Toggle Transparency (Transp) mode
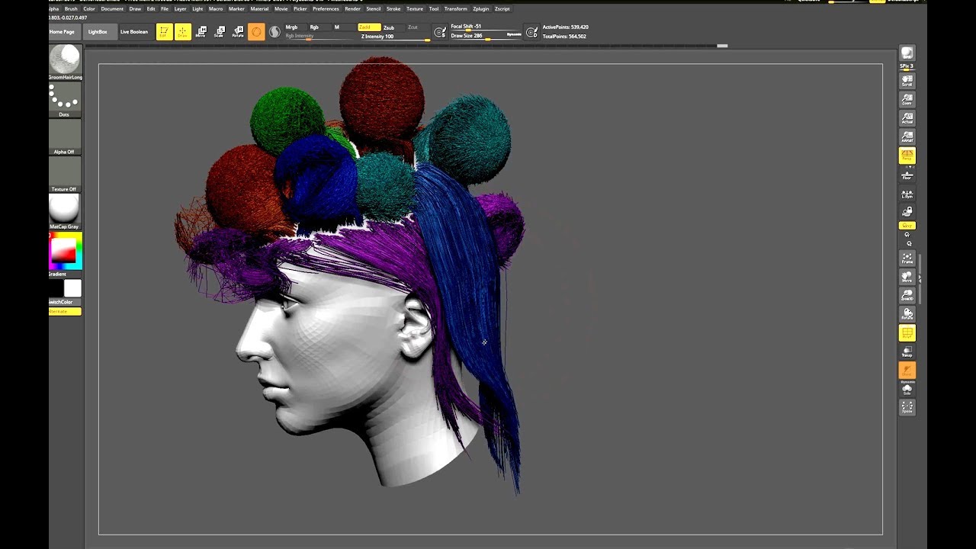Screen dimensions: 976x549 907,352
